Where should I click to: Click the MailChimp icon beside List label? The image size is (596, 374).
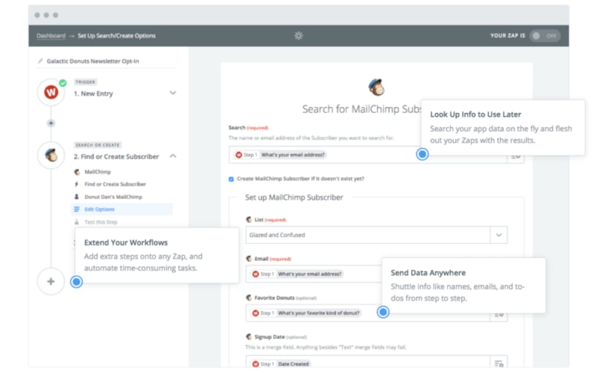pyautogui.click(x=249, y=219)
